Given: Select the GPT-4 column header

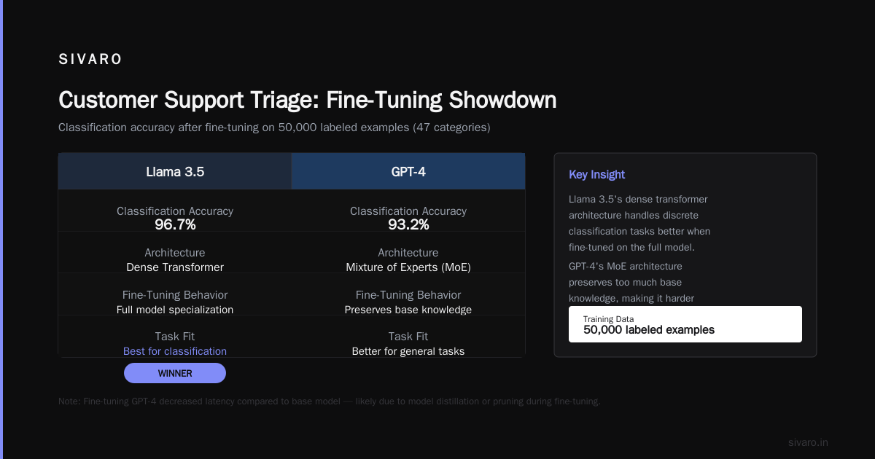Looking at the screenshot, I should click(x=408, y=172).
